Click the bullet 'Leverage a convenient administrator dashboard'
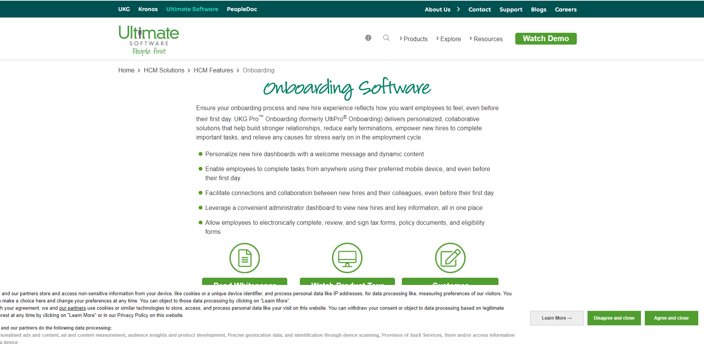 344,208
